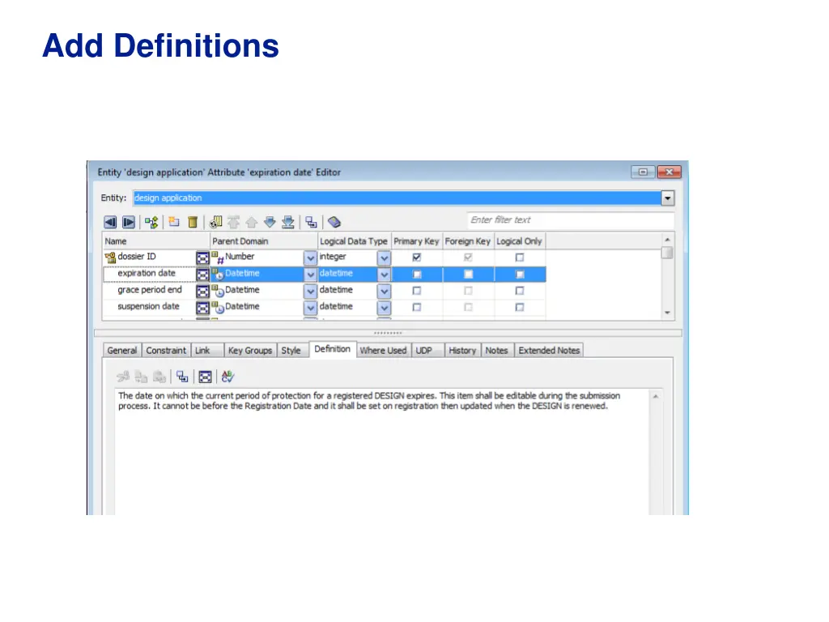Open the name editor icon for dossier ID
This screenshot has height=622, width=829.
[202, 258]
